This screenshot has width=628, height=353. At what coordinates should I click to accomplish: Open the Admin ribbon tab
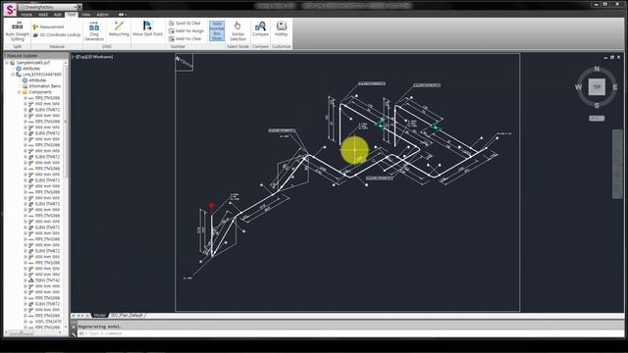(x=102, y=15)
